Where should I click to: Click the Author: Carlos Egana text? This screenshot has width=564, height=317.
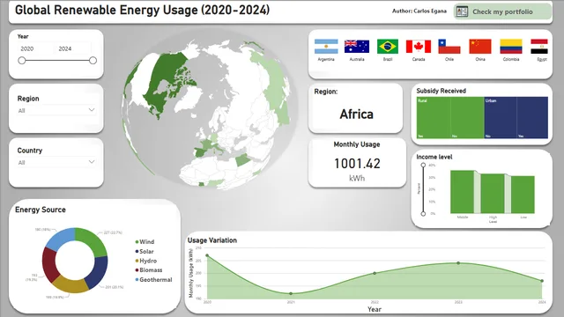(x=419, y=11)
